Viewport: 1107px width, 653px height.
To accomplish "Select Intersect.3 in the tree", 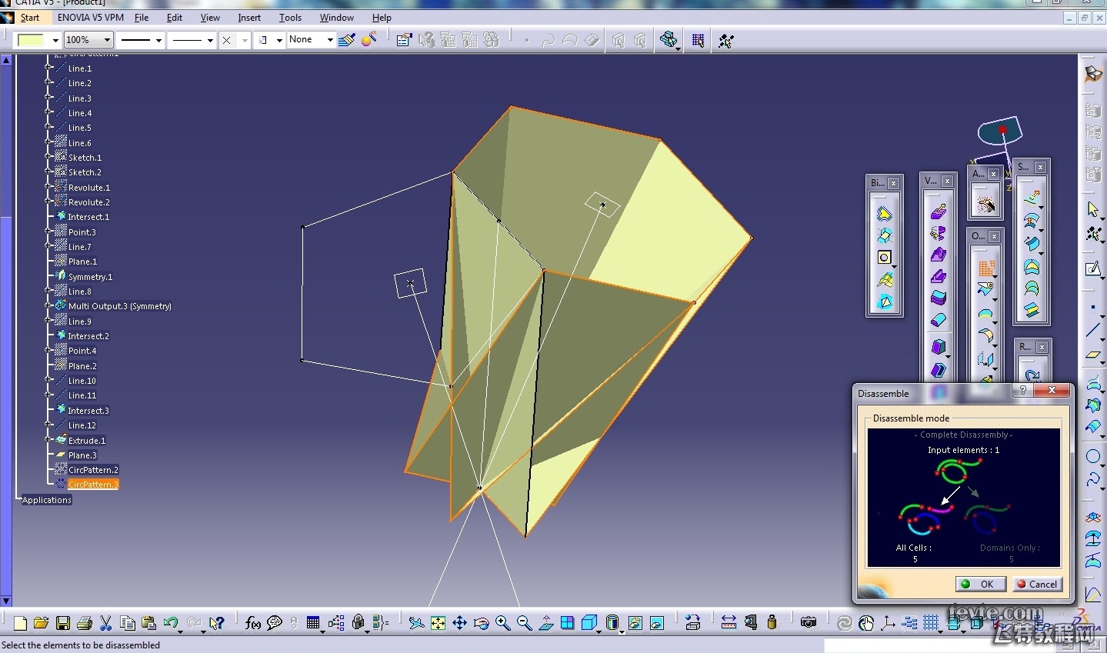I will pyautogui.click(x=88, y=411).
